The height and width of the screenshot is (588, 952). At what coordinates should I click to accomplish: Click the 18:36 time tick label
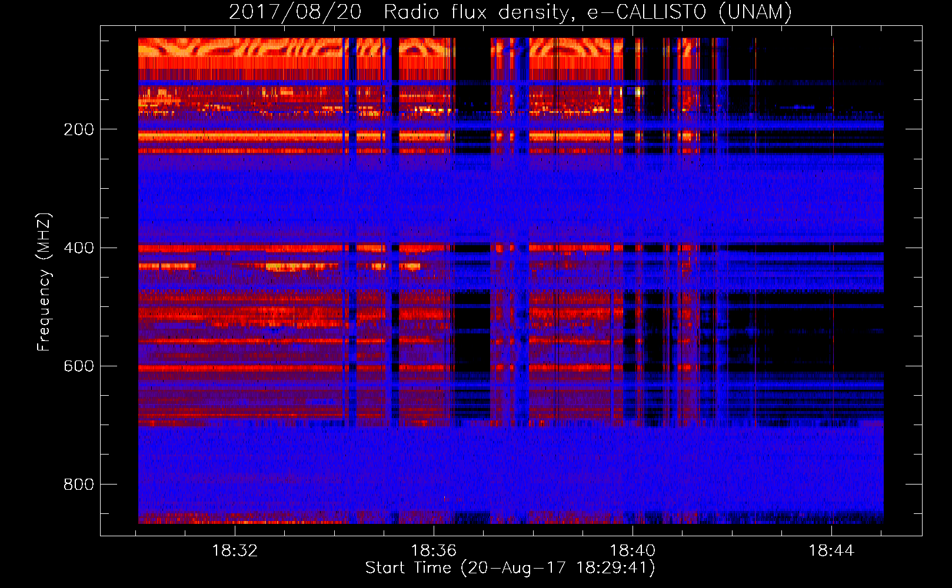[434, 551]
